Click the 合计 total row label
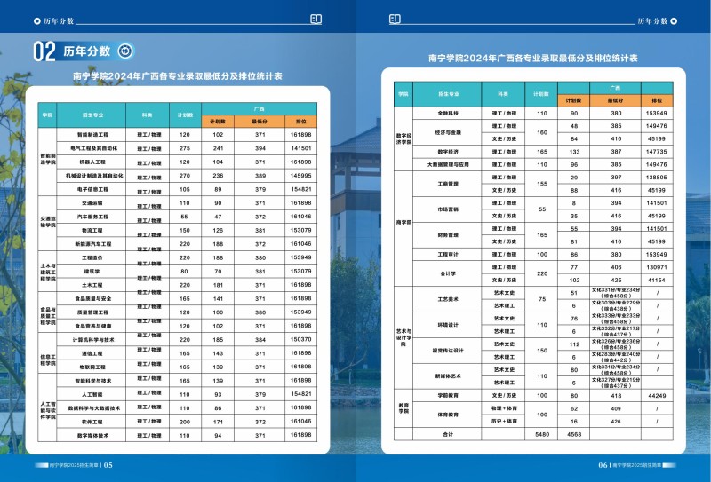The height and width of the screenshot is (482, 711). [448, 434]
